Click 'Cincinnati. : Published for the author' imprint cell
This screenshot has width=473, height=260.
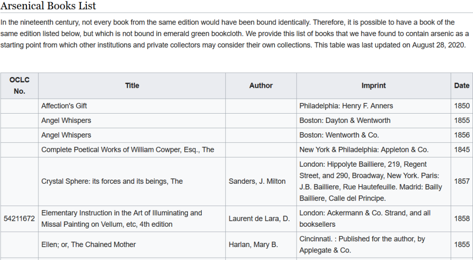coord(373,245)
